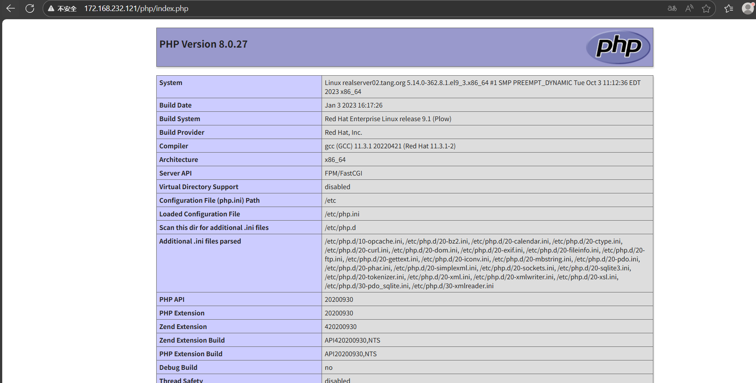
Task: Select the API20200930,NTS value
Action: click(351, 354)
